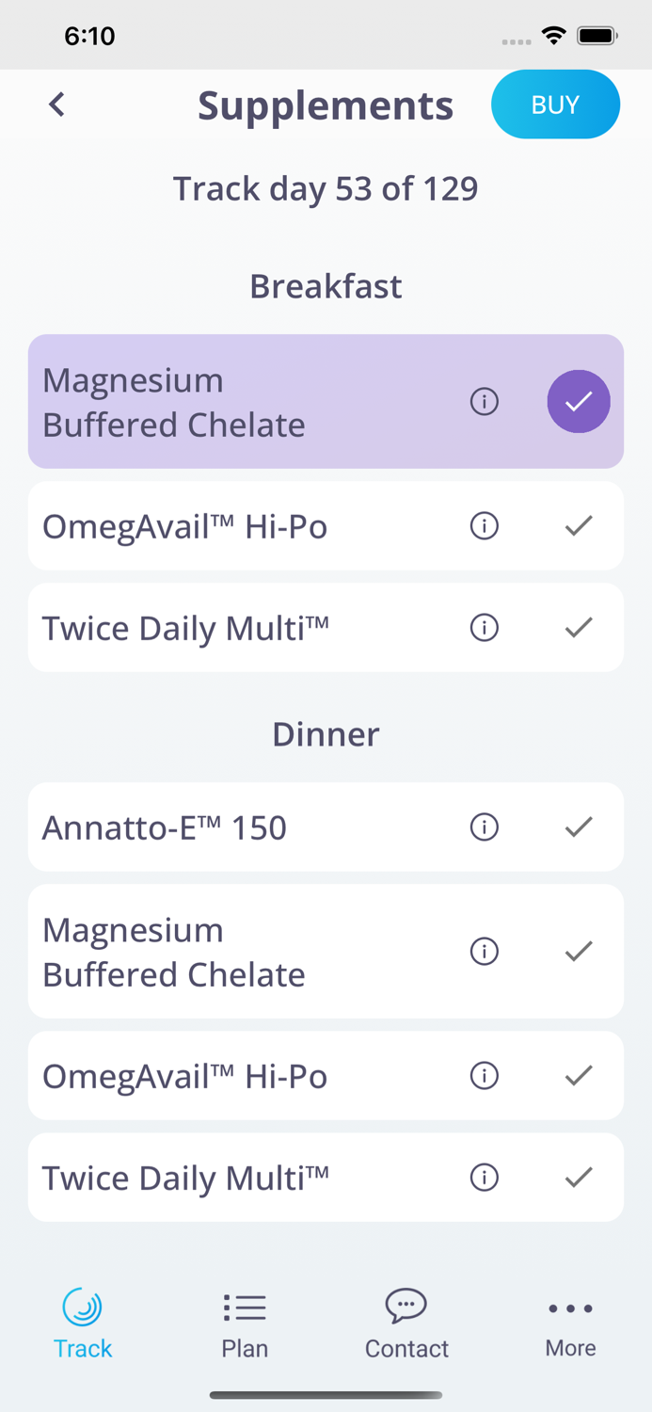The height and width of the screenshot is (1412, 652).
Task: View info for breakfast Twice Daily Multi
Action: click(x=484, y=628)
